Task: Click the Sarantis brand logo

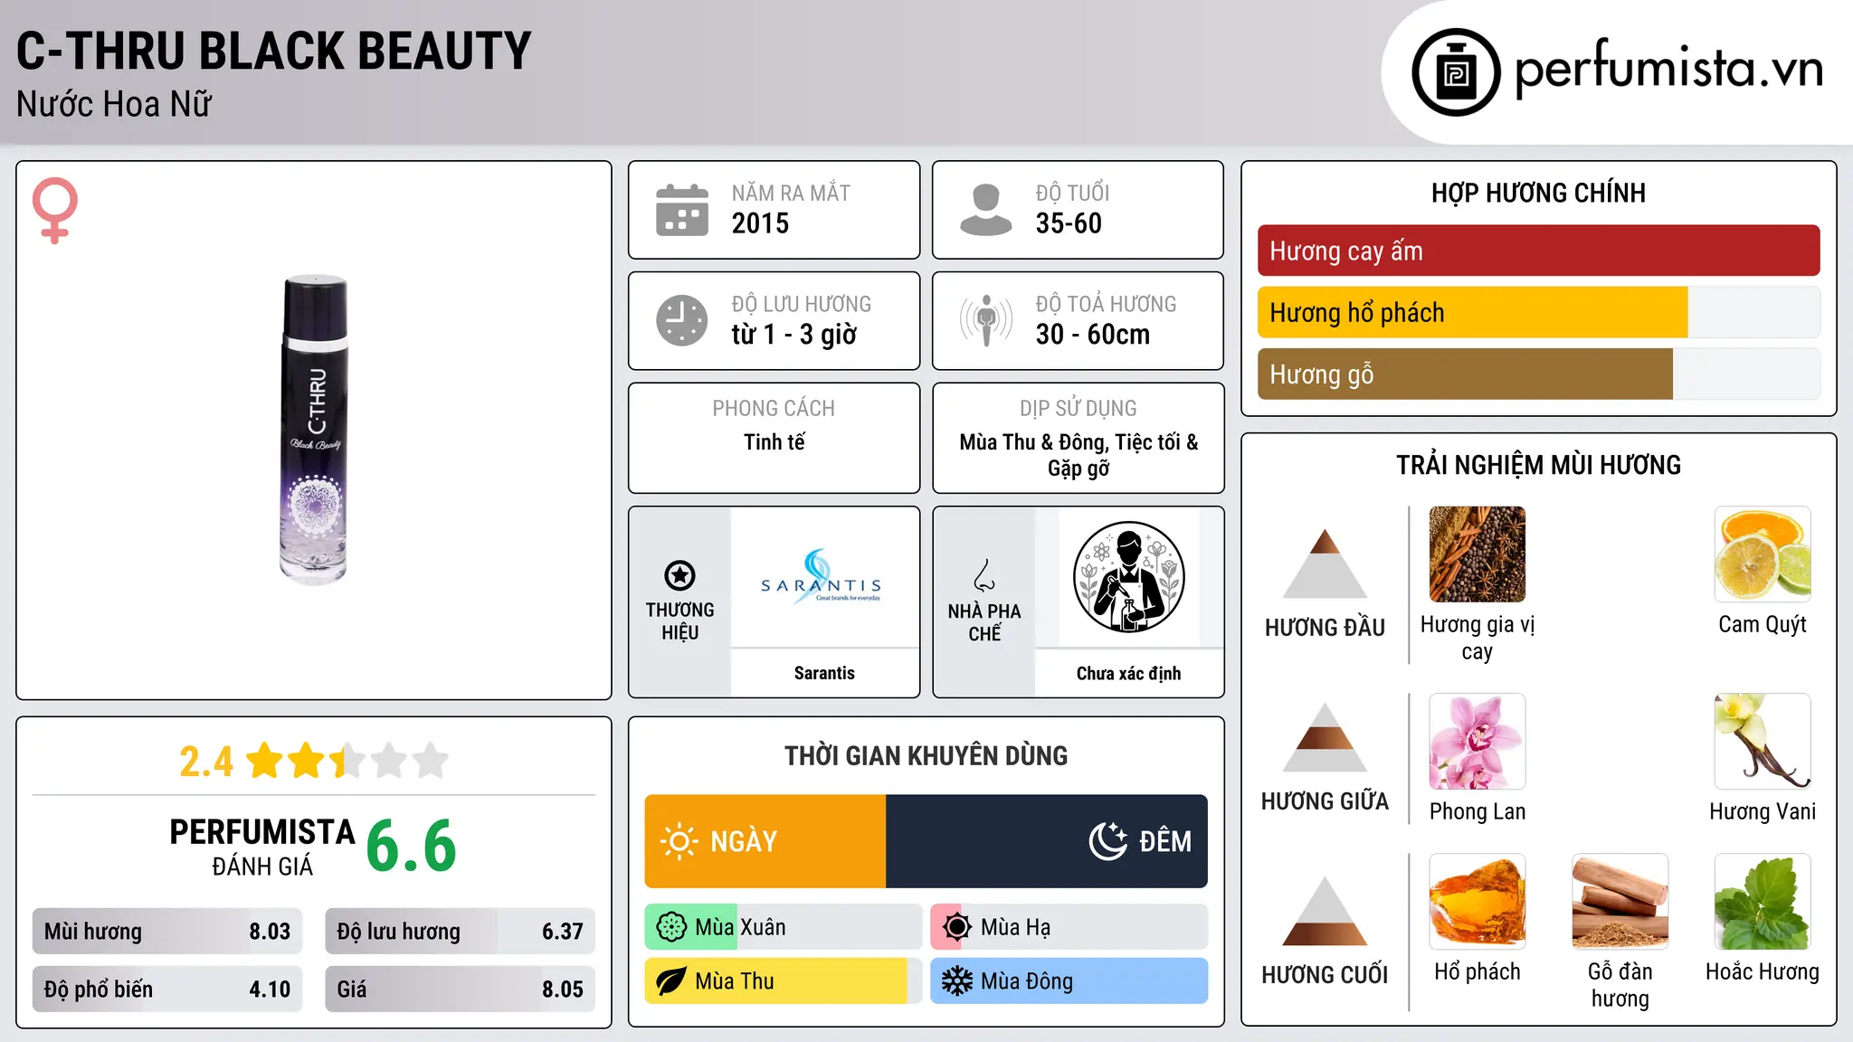Action: click(822, 577)
